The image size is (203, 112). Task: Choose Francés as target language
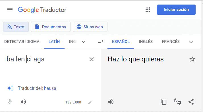click(x=171, y=42)
